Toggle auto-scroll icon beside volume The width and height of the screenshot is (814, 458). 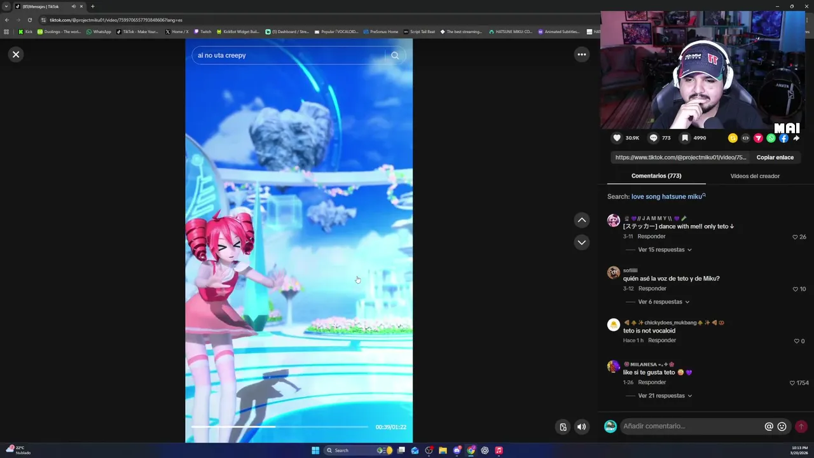tap(563, 427)
